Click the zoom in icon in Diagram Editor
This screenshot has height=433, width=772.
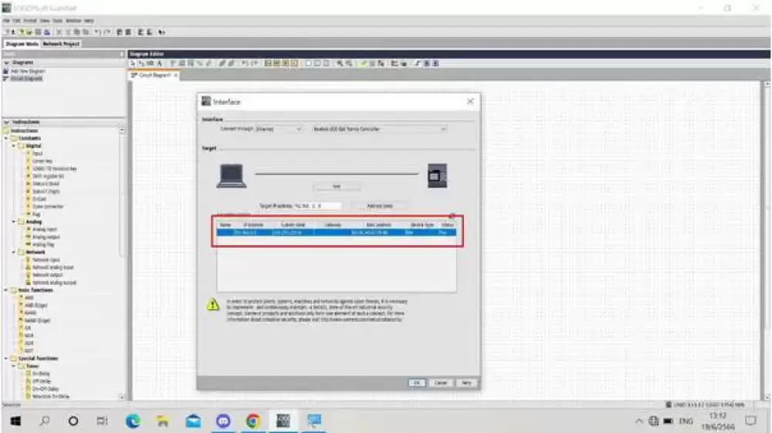[339, 63]
